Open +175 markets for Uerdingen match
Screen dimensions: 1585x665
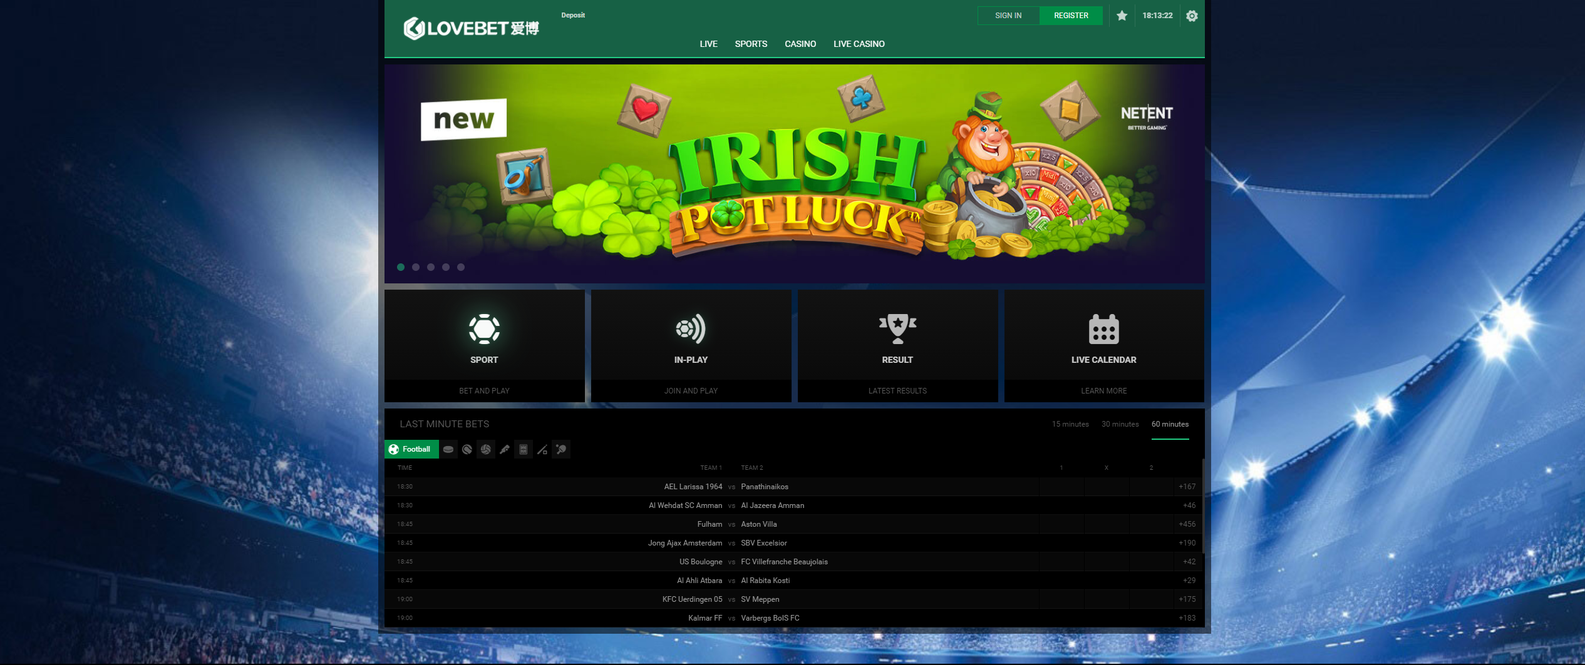pos(1187,599)
